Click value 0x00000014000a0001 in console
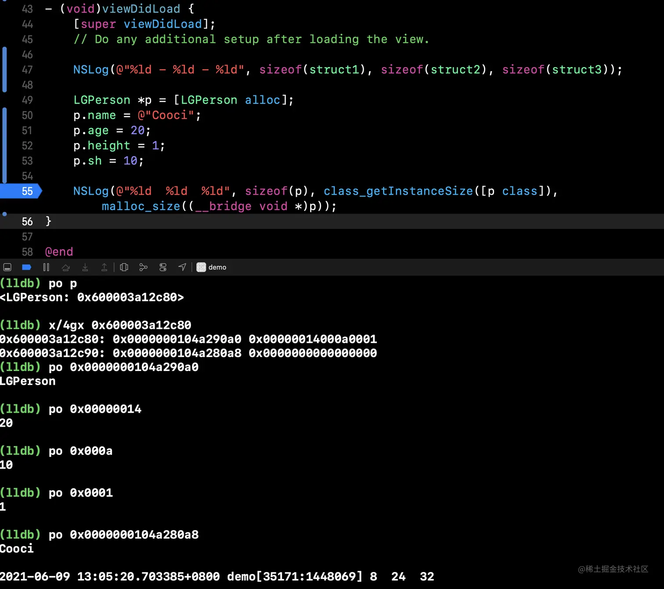The image size is (664, 589). point(313,339)
